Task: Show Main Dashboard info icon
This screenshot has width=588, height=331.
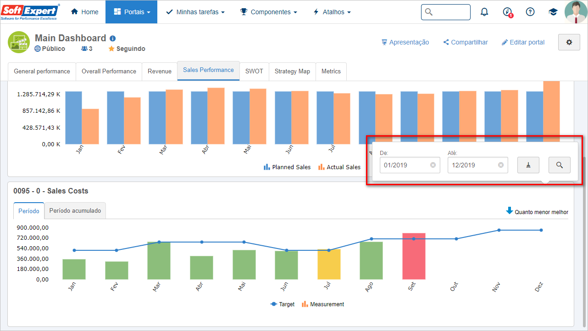Action: 113,39
